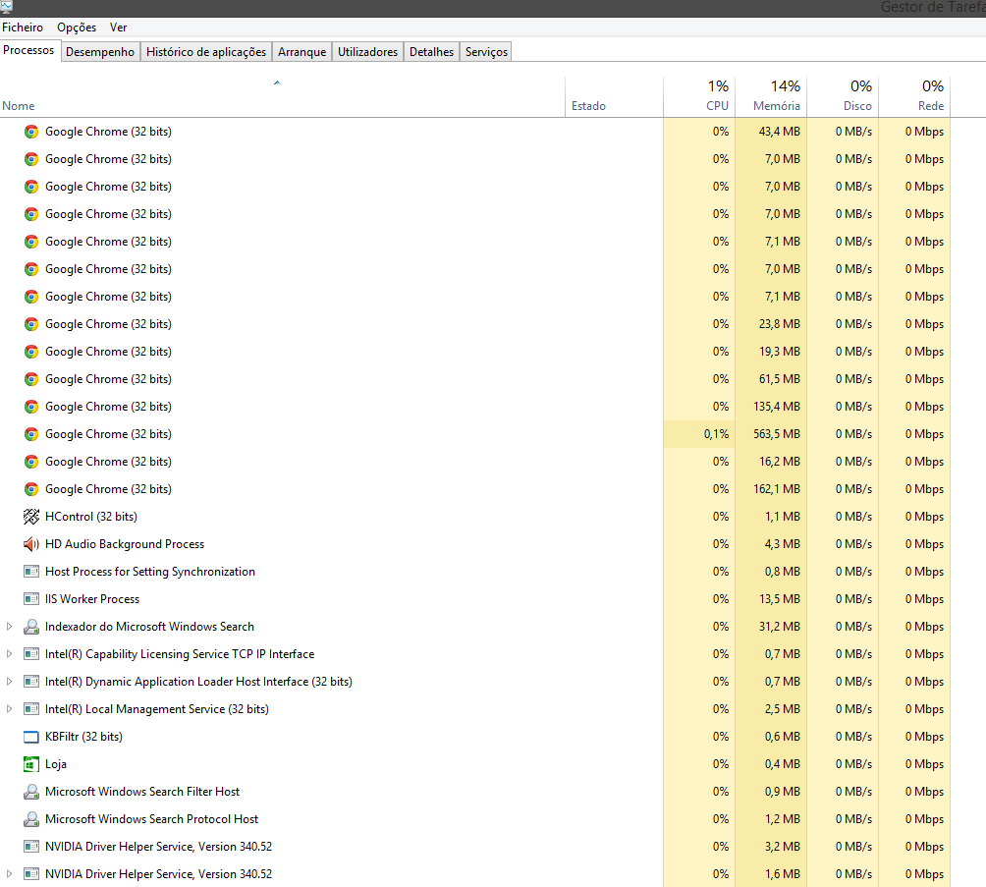The height and width of the screenshot is (887, 986).
Task: Click the Chrome icon using 563,5 MB
Action: point(31,434)
